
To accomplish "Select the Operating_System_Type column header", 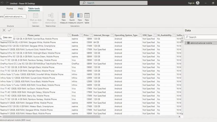I will [126, 35].
